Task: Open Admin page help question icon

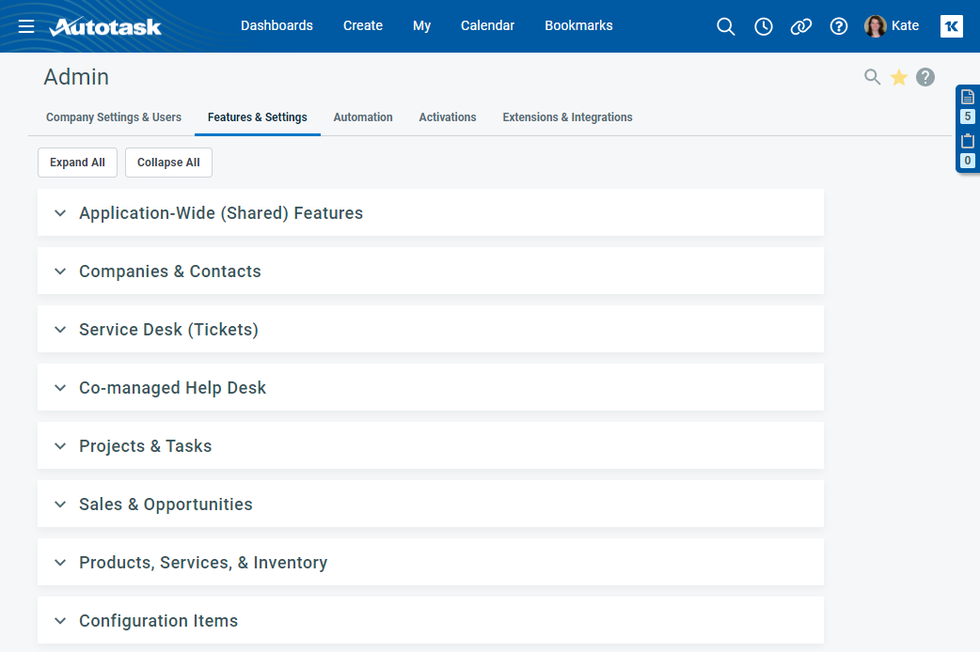Action: point(925,77)
